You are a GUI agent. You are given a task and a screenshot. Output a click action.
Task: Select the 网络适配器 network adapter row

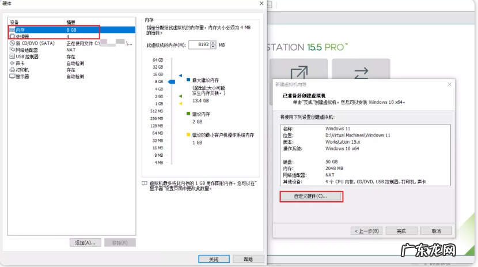(x=72, y=50)
